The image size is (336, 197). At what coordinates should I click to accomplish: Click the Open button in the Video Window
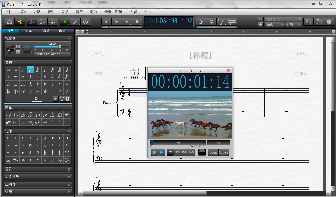point(213,152)
